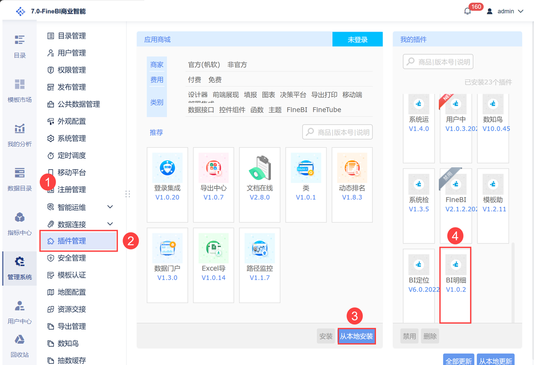Open the 目录 section in the left navigation
This screenshot has height=365, width=534.
(x=19, y=47)
